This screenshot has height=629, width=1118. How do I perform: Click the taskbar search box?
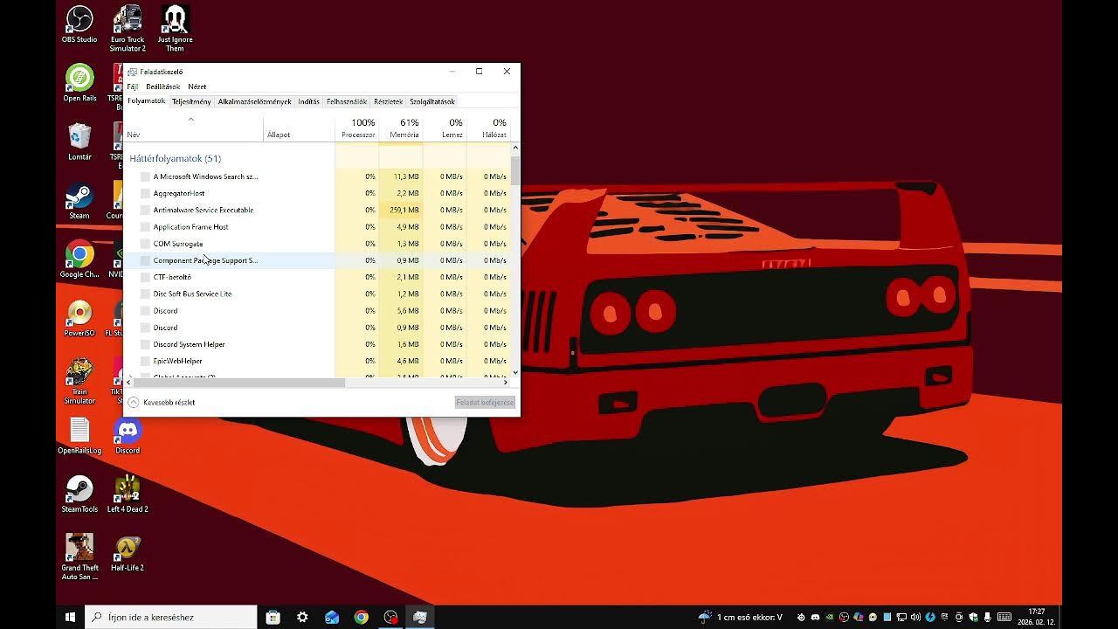tap(171, 617)
